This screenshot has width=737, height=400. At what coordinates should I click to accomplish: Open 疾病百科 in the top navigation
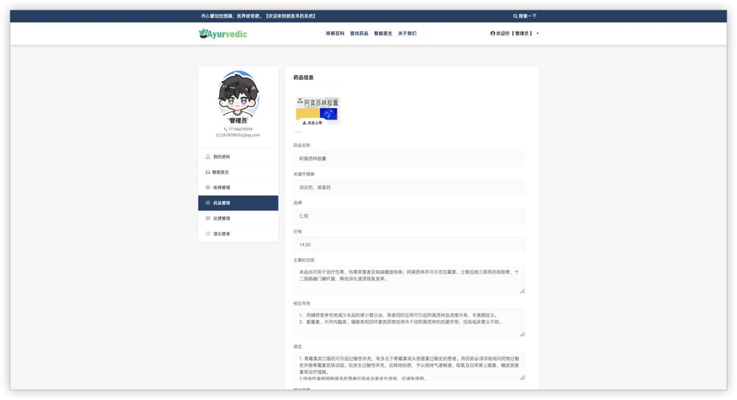click(335, 34)
